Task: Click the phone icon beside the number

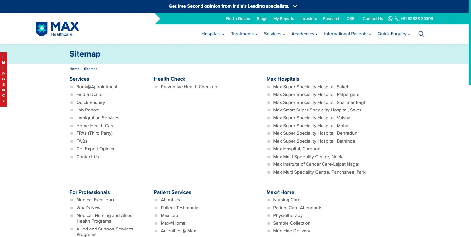Action: [x=397, y=19]
